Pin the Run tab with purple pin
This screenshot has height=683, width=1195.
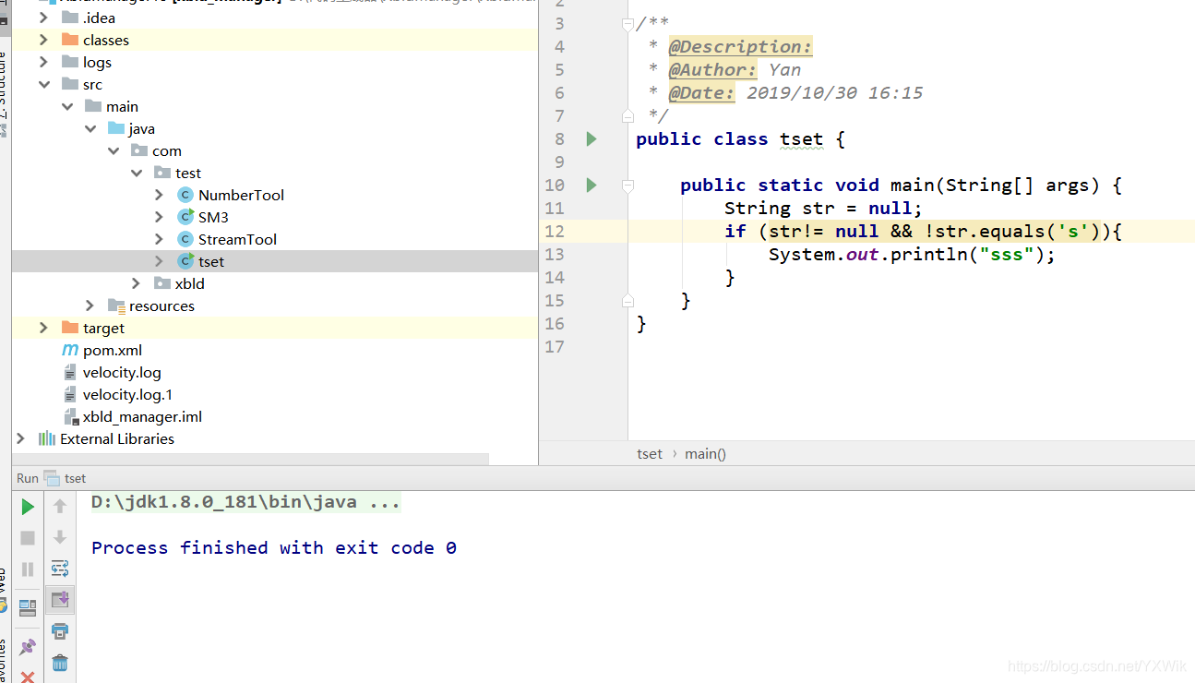click(28, 647)
